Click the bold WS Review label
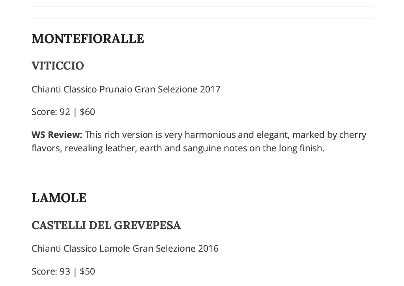 pos(57,135)
